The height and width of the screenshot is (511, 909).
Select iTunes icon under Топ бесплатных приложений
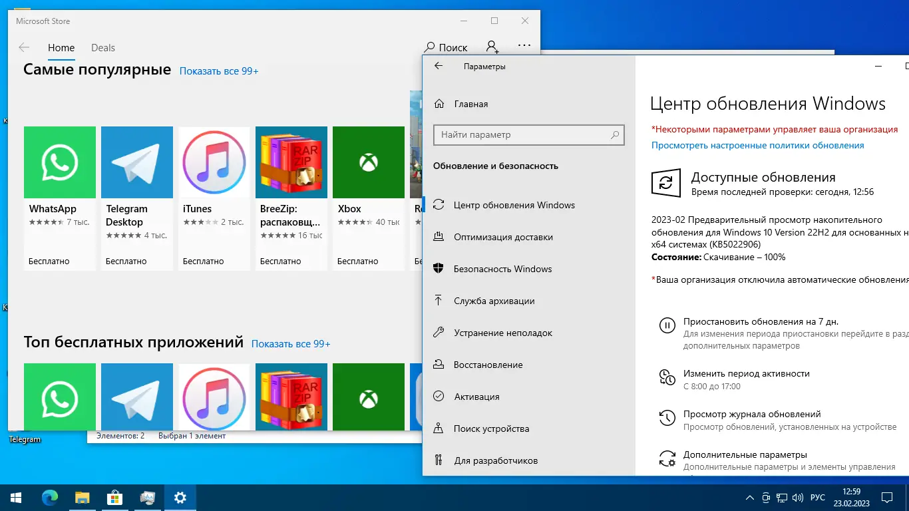click(x=214, y=397)
